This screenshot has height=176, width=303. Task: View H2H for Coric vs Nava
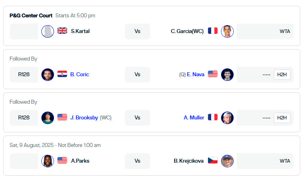point(282,75)
